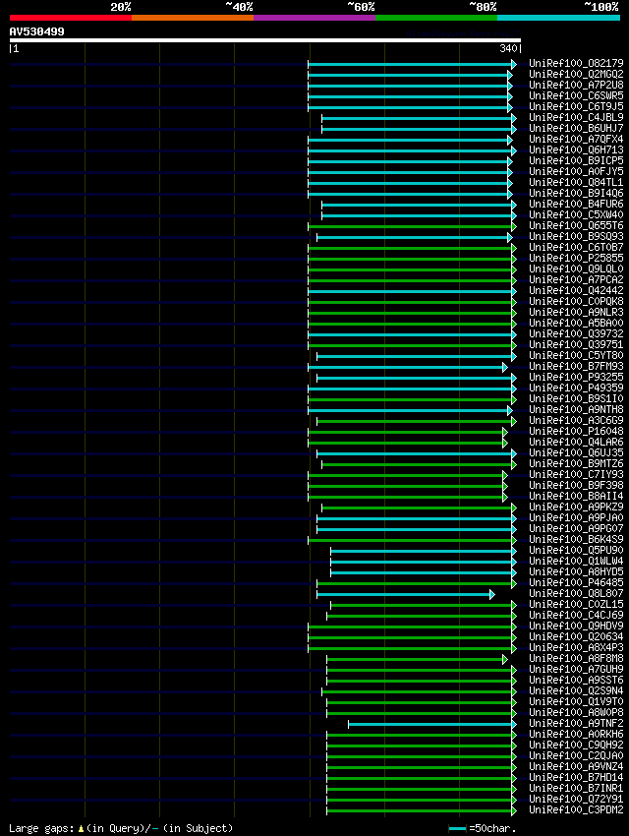Image resolution: width=629 pixels, height=836 pixels.
Task: Select the white AV530499 query sequence bar
Action: [265, 40]
